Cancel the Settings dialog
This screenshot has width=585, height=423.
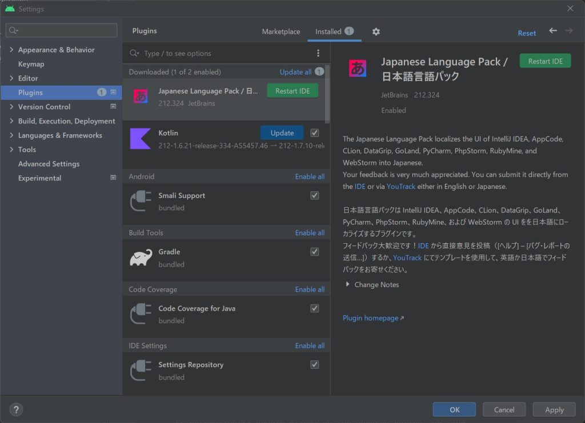point(504,409)
